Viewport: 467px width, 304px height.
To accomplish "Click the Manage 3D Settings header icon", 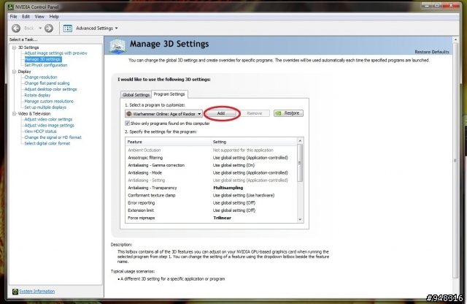I will click(117, 45).
